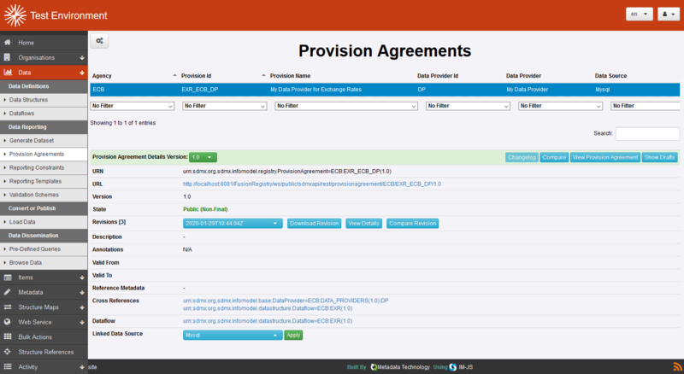Click the Search input field
This screenshot has height=374, width=684.
pos(647,134)
